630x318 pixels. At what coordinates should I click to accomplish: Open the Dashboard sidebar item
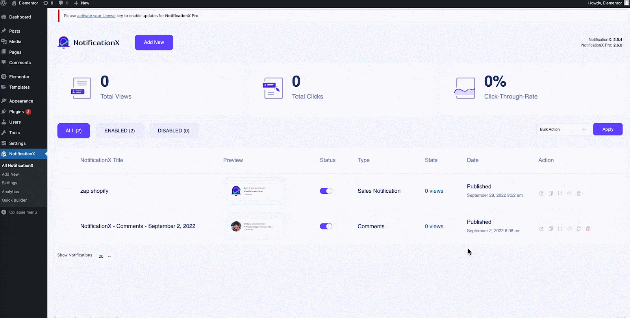pos(20,17)
